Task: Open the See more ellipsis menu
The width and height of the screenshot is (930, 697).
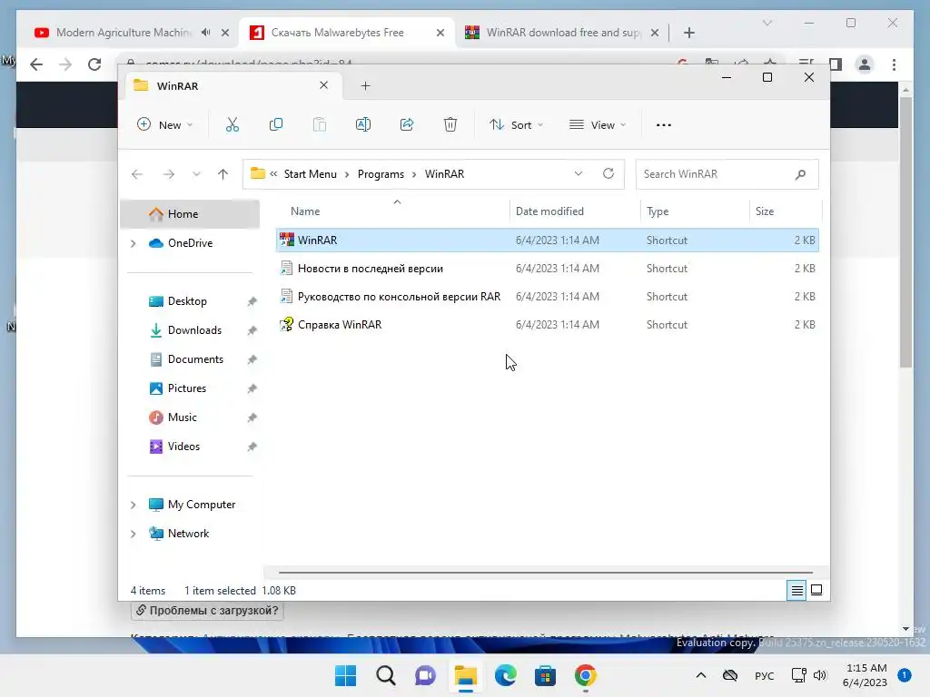Action: tap(664, 125)
